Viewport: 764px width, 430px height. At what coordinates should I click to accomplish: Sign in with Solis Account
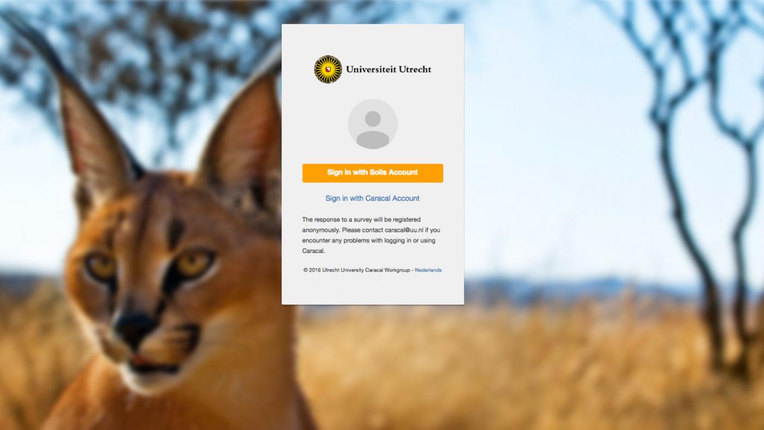click(x=373, y=172)
